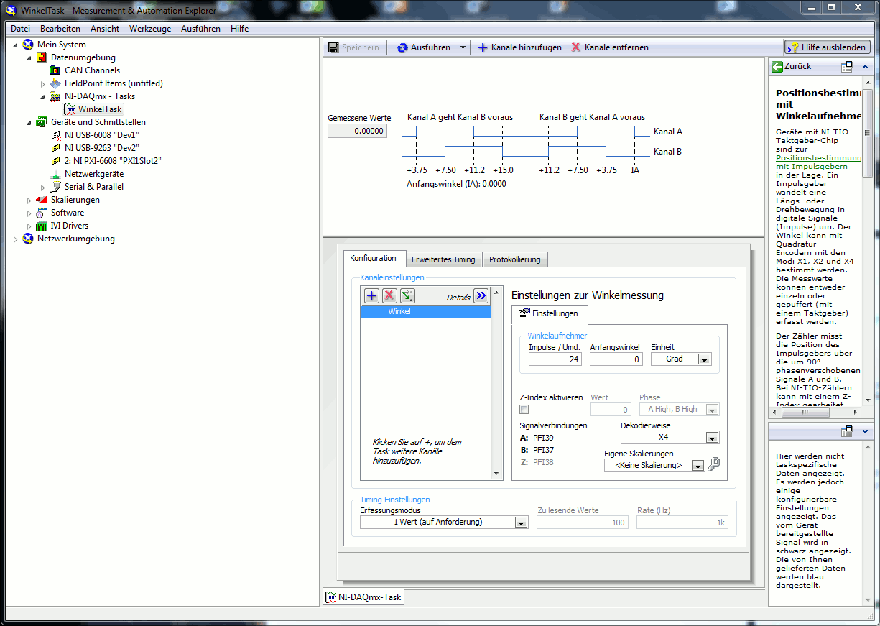The height and width of the screenshot is (626, 880).
Task: Open the Dekodierweise X4 dropdown
Action: (711, 437)
